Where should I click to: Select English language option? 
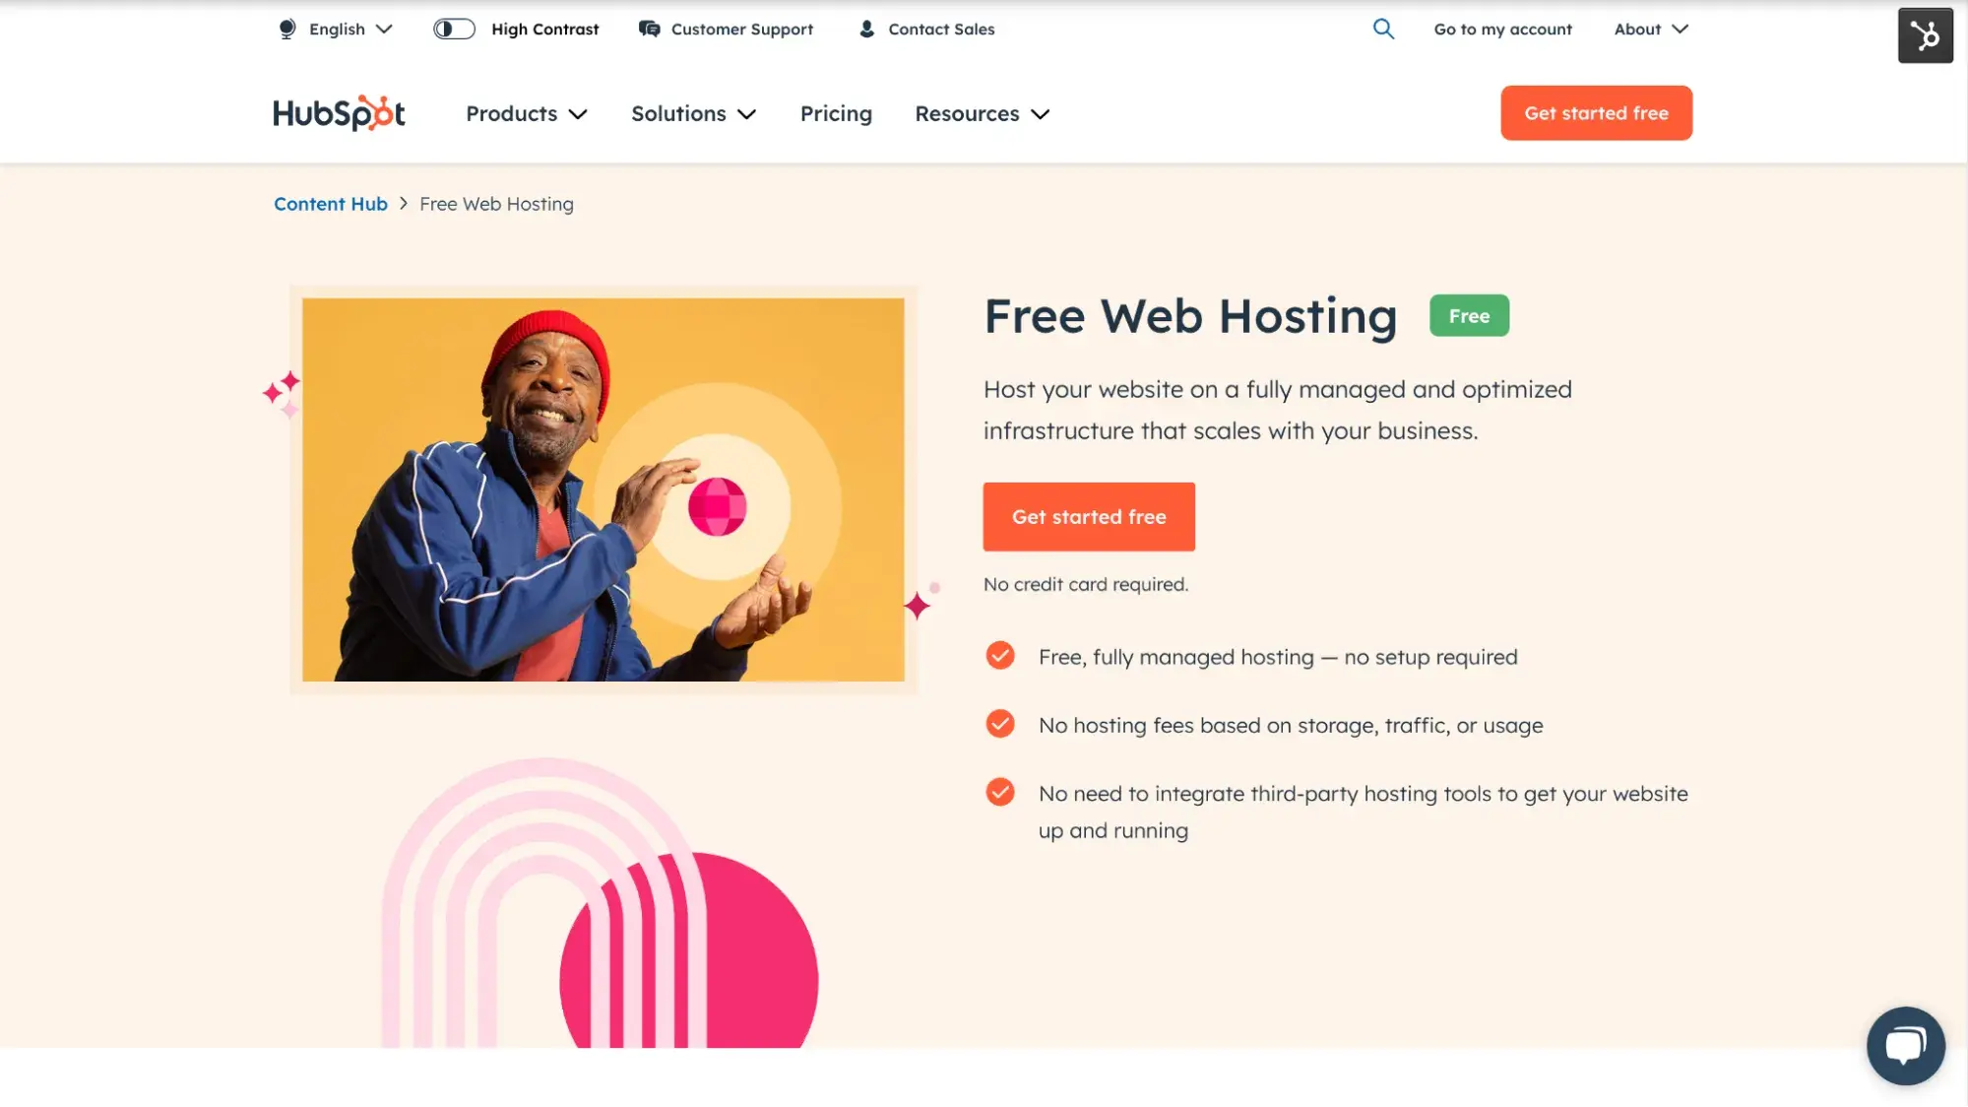(x=335, y=27)
